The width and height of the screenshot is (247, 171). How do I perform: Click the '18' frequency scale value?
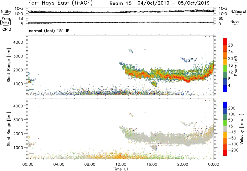(x=21, y=19)
